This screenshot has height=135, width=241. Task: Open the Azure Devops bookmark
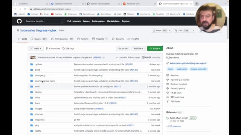tap(87, 14)
